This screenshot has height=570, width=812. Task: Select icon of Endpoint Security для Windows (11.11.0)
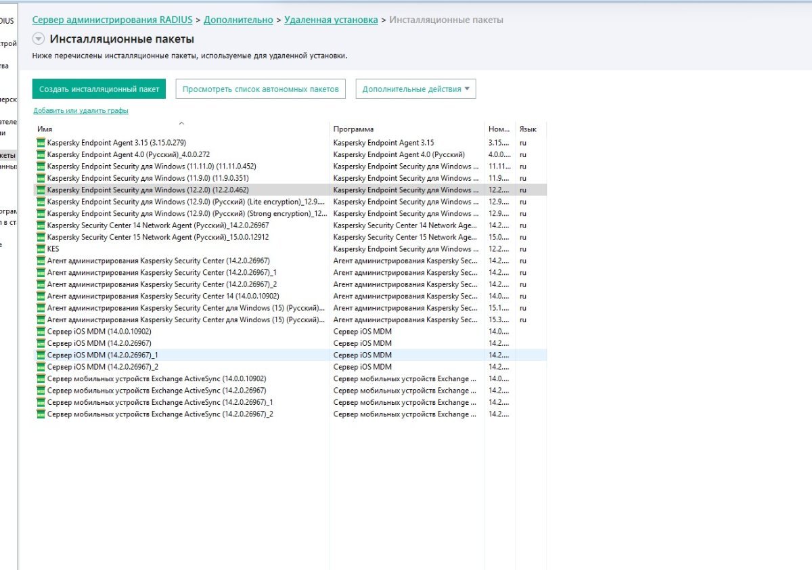coord(41,167)
